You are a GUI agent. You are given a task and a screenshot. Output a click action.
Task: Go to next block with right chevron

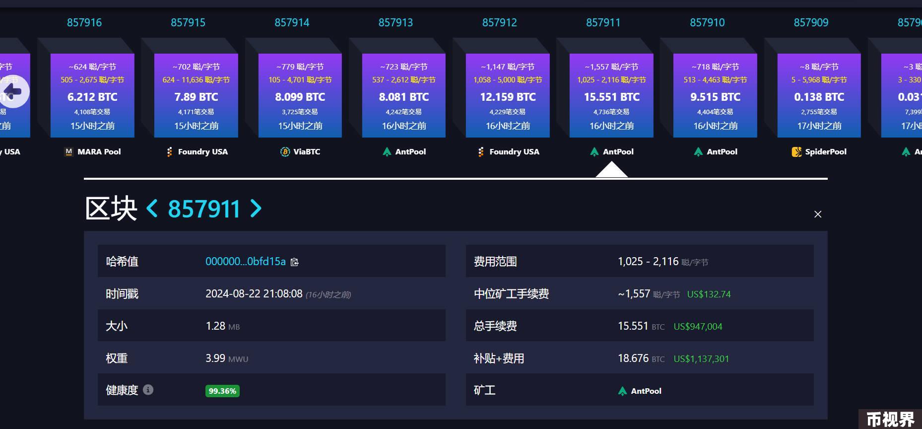coord(256,209)
